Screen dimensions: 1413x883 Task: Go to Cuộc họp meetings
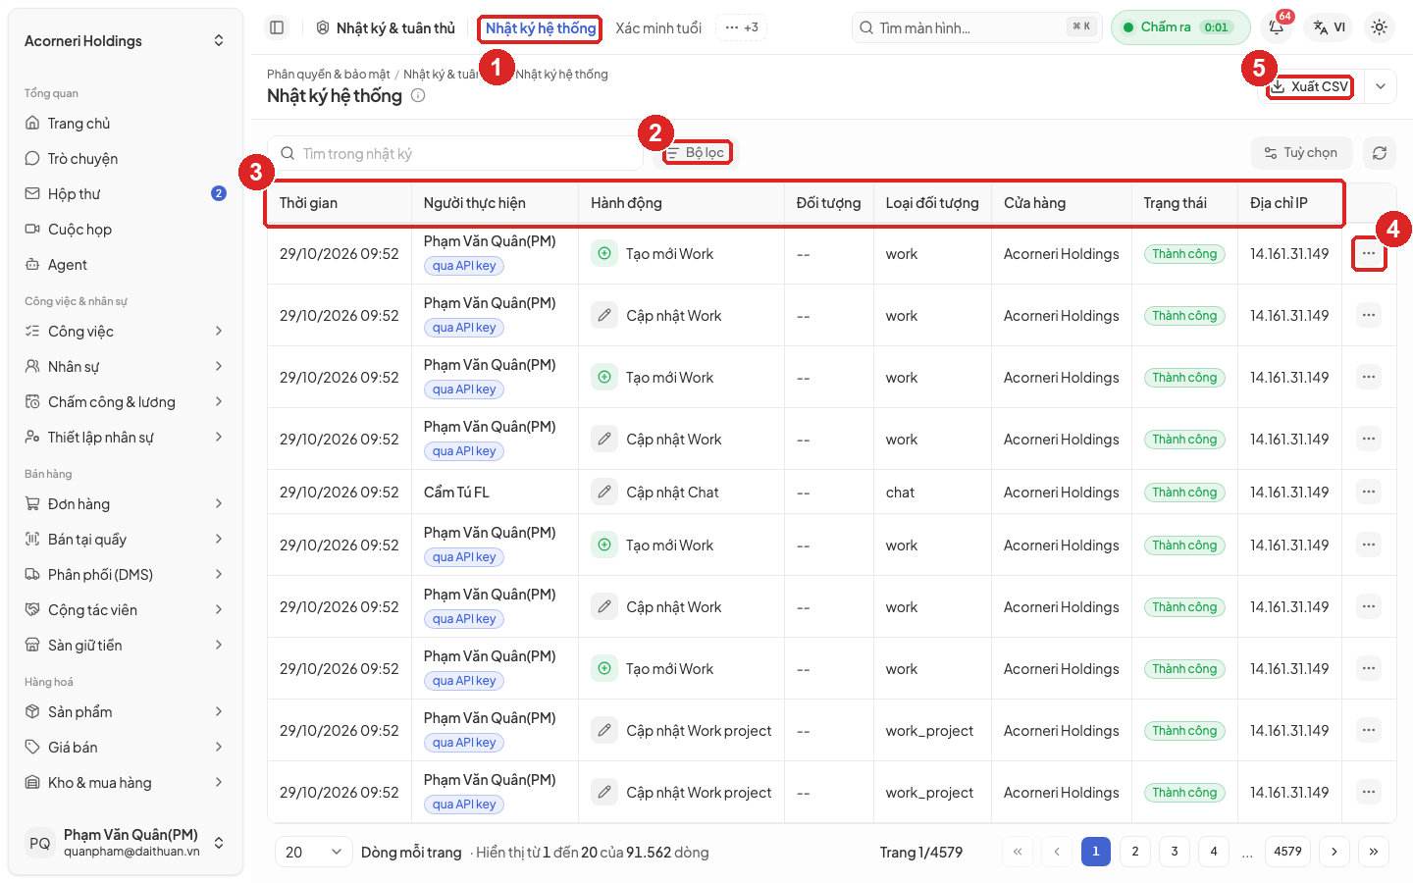pos(126,230)
